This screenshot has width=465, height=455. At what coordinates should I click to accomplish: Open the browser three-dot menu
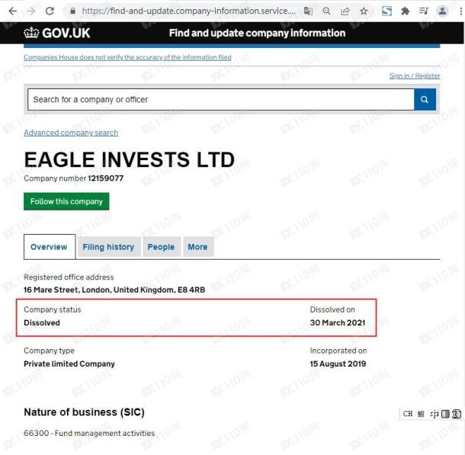pyautogui.click(x=460, y=11)
